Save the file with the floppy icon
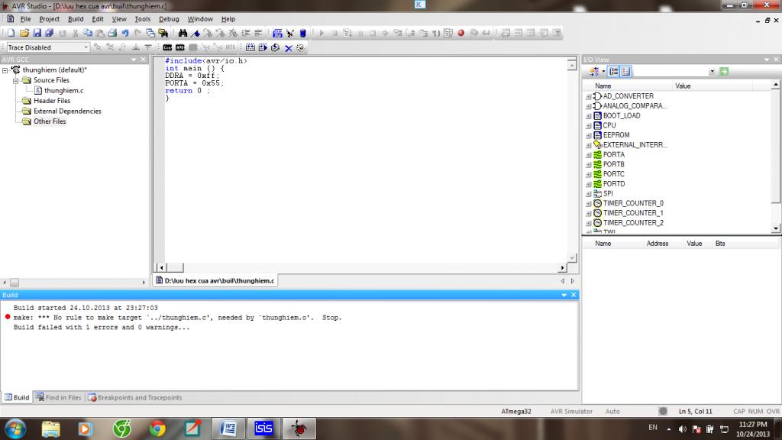782x440 pixels. (x=37, y=33)
